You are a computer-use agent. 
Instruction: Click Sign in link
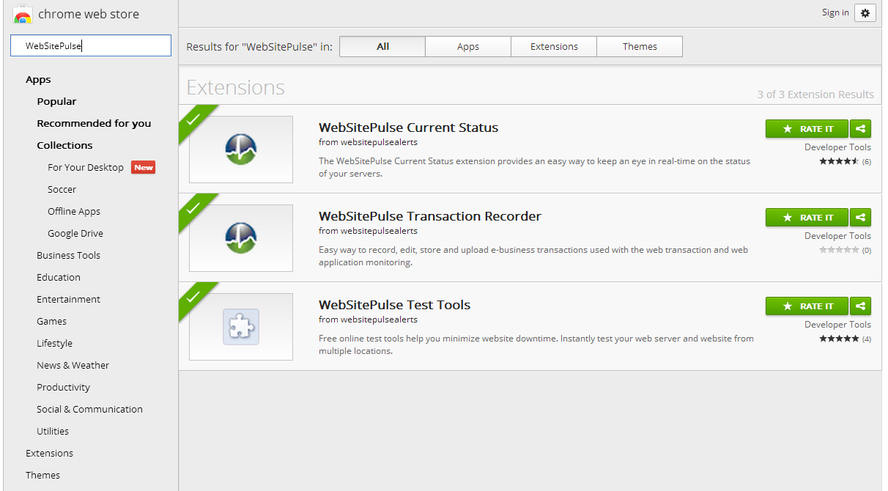click(x=835, y=12)
